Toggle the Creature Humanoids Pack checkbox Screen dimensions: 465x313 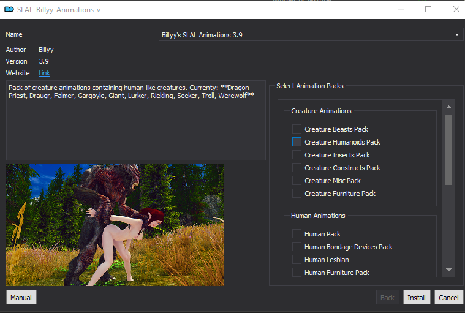pos(297,142)
